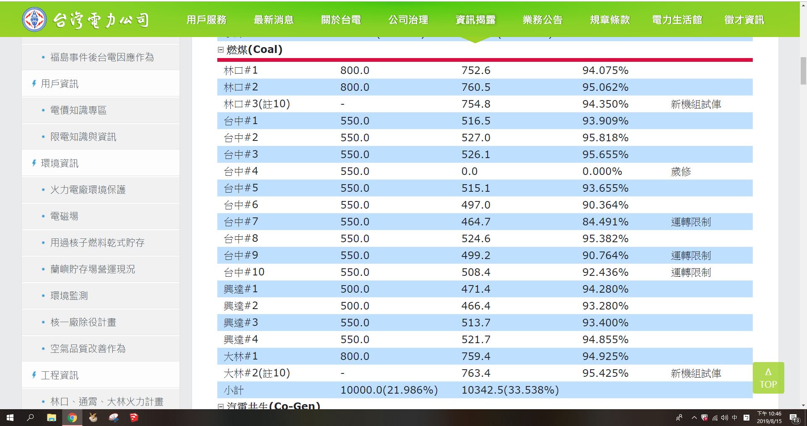
Task: Open 用過核子燃料乾式貯存 sidebar link
Action: 98,243
